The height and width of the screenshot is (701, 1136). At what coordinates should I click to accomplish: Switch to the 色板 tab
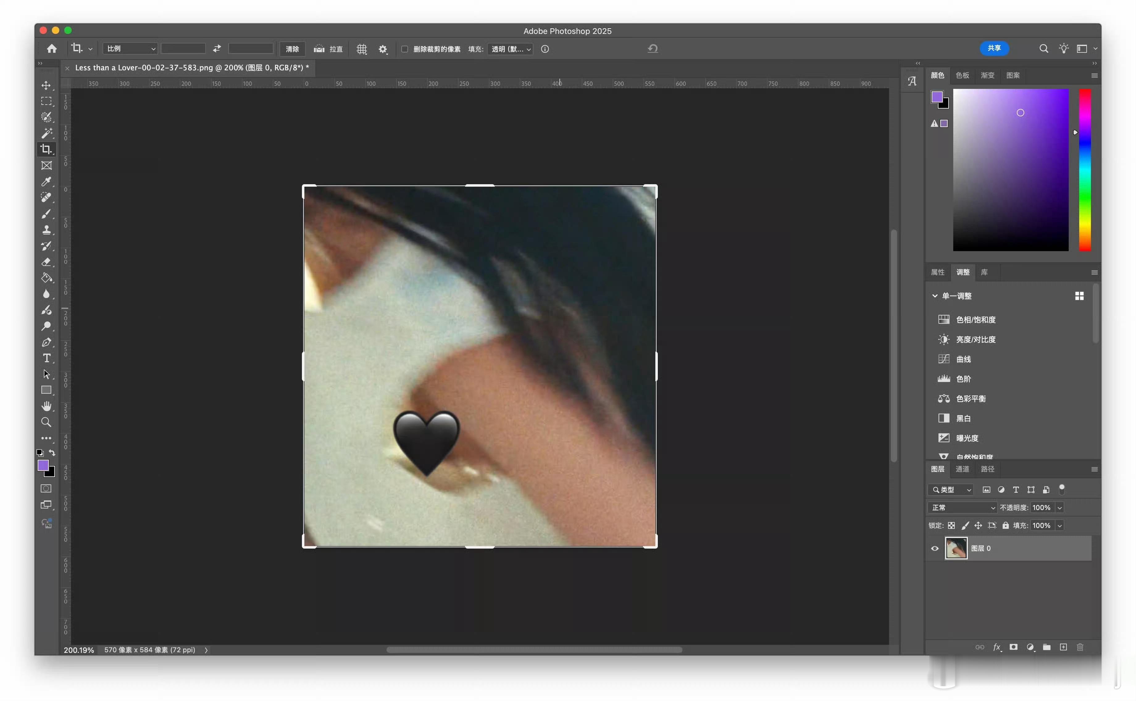[x=962, y=75]
